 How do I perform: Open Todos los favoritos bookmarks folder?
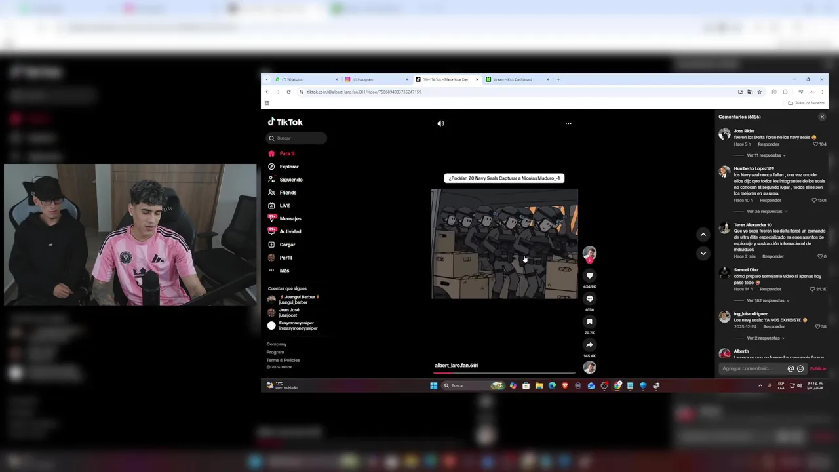(806, 103)
